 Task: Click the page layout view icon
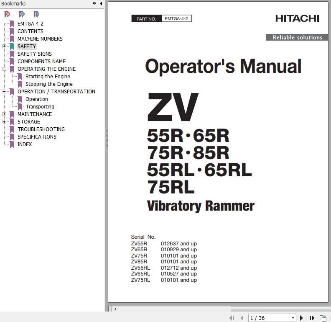pos(323,318)
